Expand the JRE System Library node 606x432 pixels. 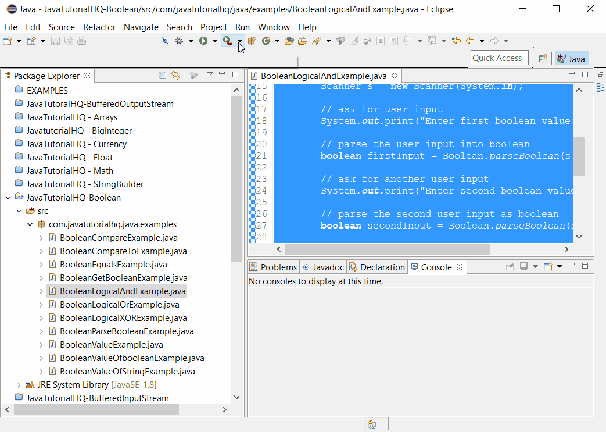pos(19,385)
